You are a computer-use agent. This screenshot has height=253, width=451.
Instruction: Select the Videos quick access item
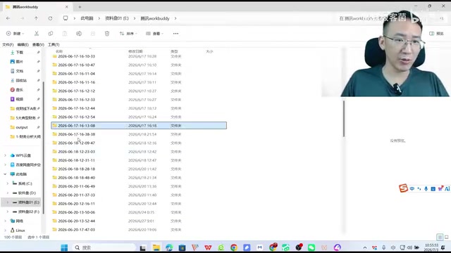(x=20, y=99)
